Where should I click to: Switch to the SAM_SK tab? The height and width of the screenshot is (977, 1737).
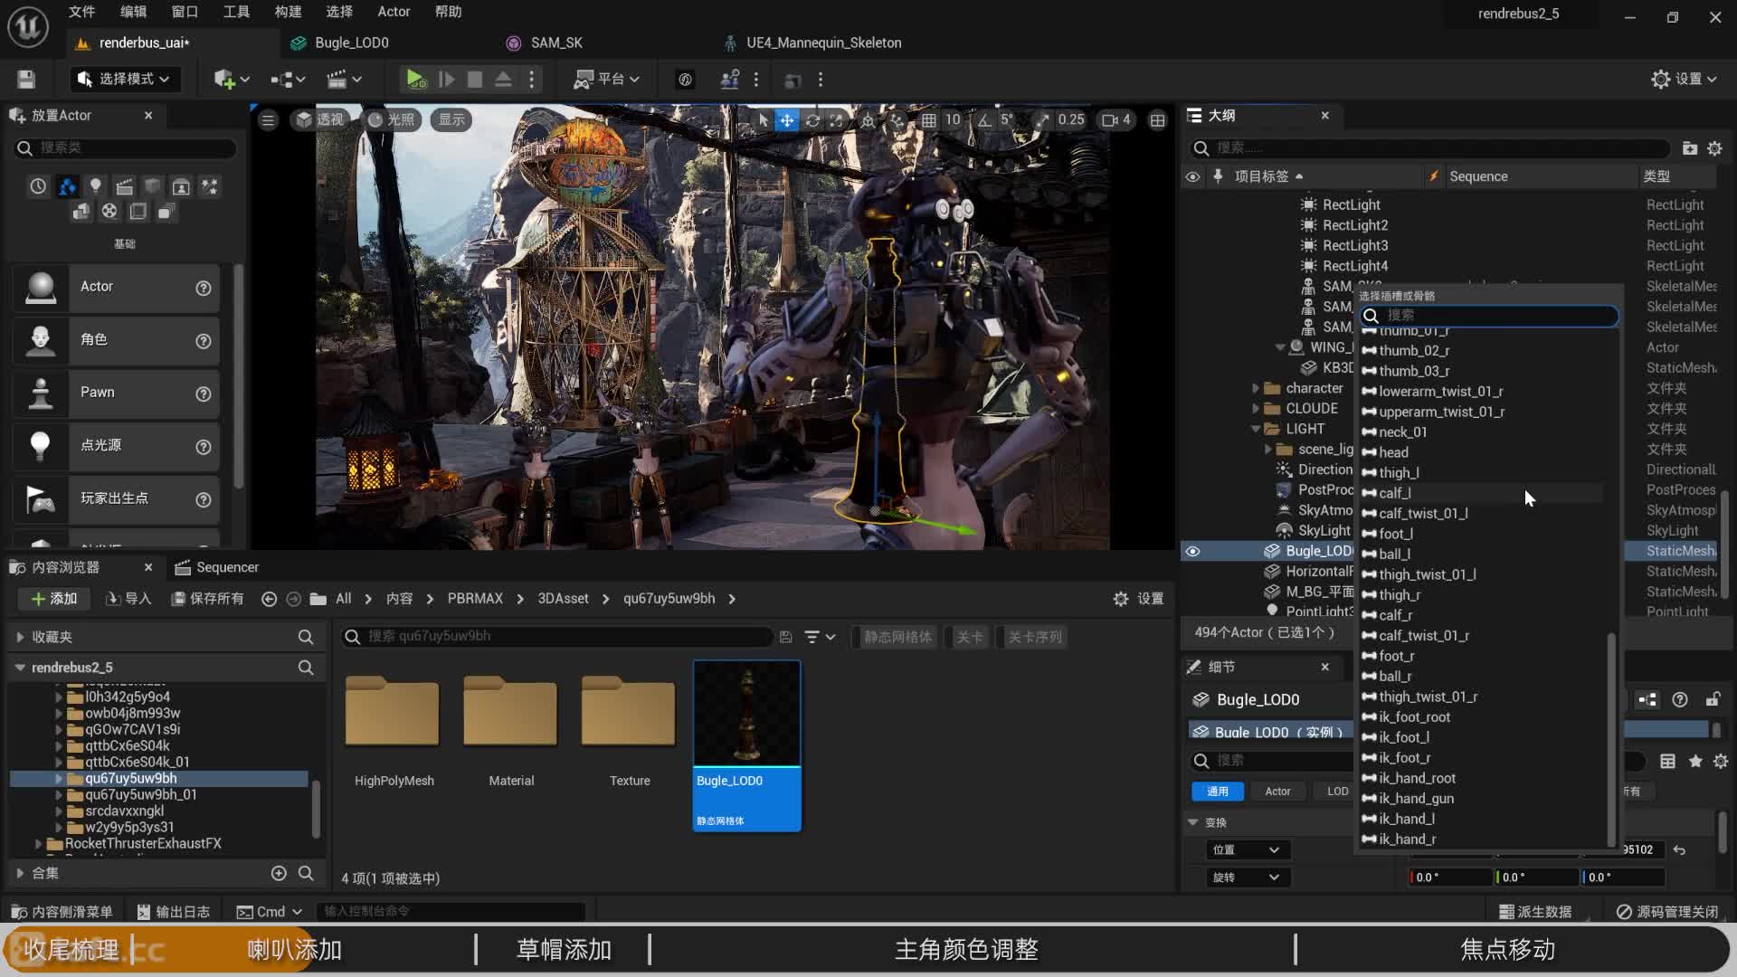coord(555,43)
